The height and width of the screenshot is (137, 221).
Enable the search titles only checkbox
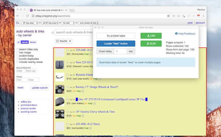18,50
